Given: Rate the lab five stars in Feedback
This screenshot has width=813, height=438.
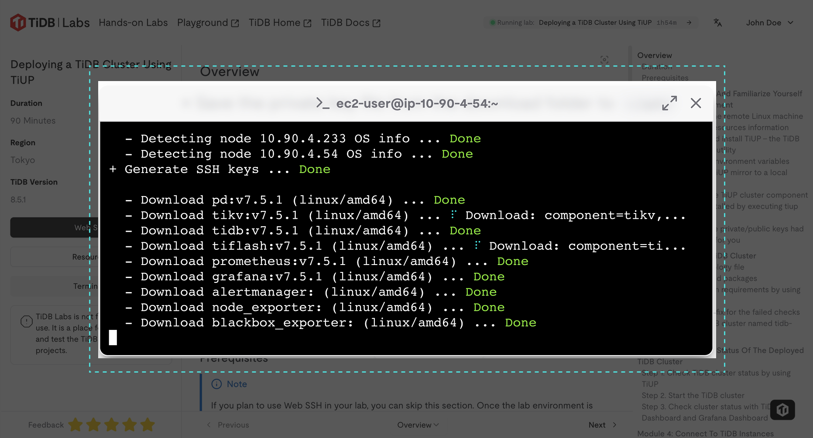Looking at the screenshot, I should point(147,424).
